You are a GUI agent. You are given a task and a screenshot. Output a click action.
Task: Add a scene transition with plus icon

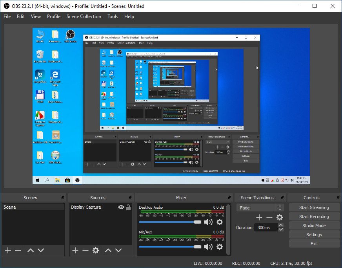(x=259, y=217)
